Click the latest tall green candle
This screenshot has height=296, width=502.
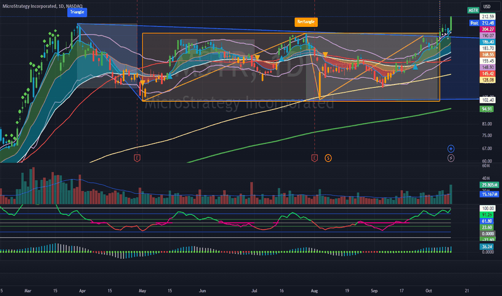(451, 23)
